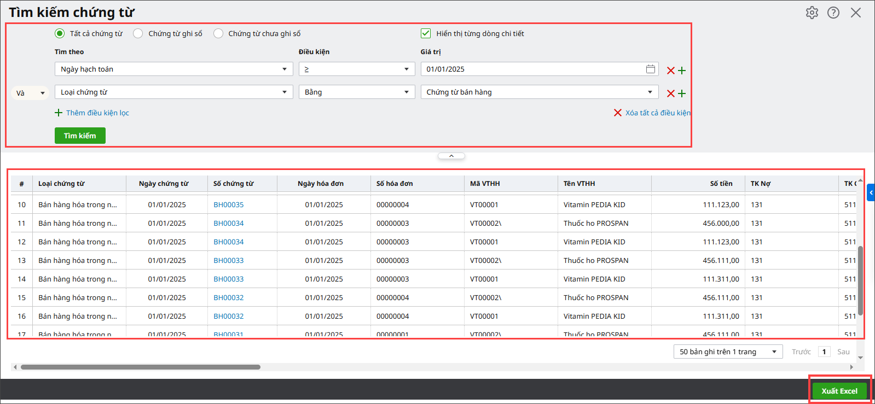Viewport: 875px width, 404px height.
Task: Click the help question mark icon
Action: point(833,13)
